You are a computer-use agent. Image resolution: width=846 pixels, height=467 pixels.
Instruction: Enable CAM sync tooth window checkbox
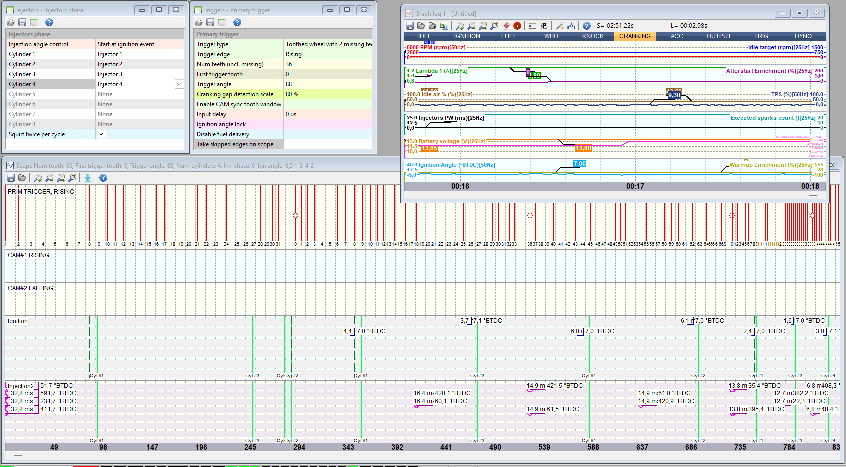289,104
